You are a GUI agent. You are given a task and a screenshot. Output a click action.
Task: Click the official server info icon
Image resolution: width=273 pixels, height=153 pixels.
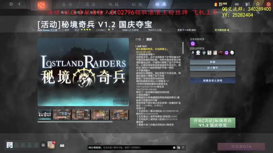228,30
